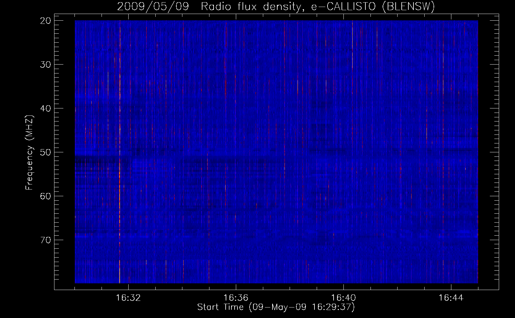Click the 60 frequency tick label
This screenshot has height=318, width=515.
[46, 196]
